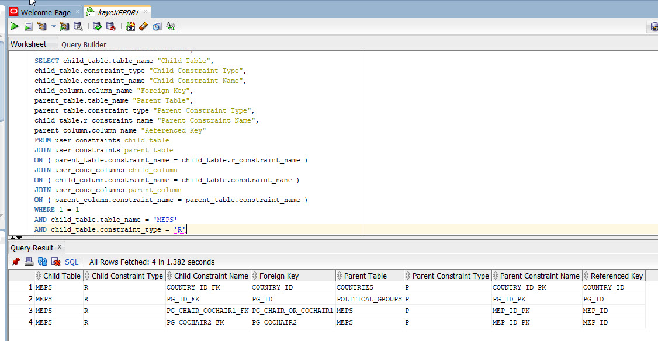Screen dimensions: 658x341
Task: Click row number 1 in result grid
Action: [30, 287]
